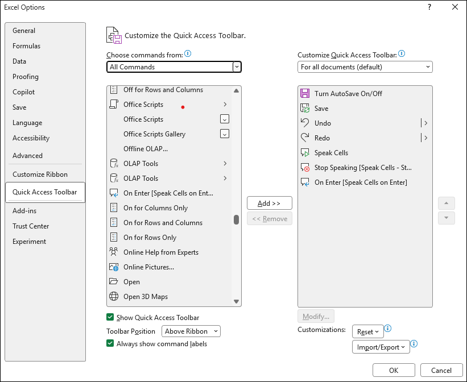Click the Speak Cells icon
Viewport: 467px width, 382px height.
point(305,153)
